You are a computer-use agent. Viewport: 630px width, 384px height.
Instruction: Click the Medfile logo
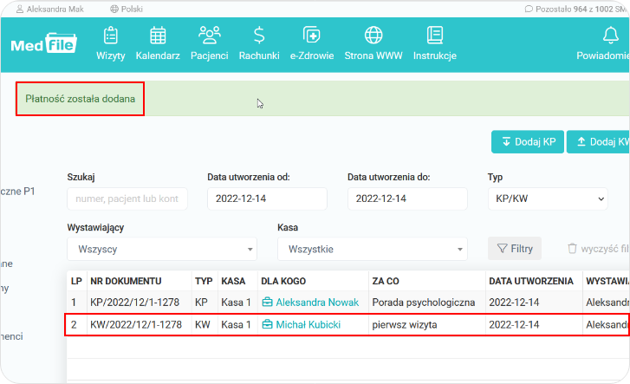(44, 44)
